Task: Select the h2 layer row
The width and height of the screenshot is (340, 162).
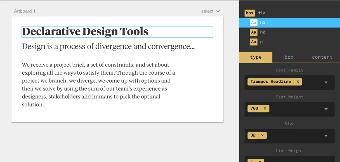Action: click(290, 32)
